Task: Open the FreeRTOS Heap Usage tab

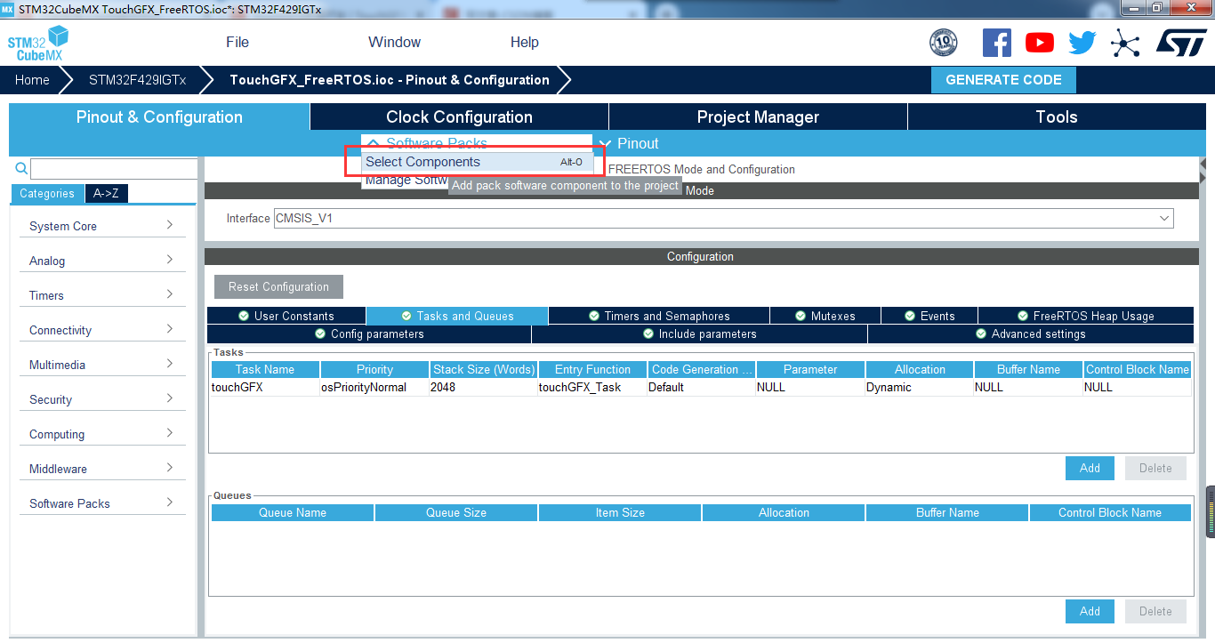Action: point(1086,316)
